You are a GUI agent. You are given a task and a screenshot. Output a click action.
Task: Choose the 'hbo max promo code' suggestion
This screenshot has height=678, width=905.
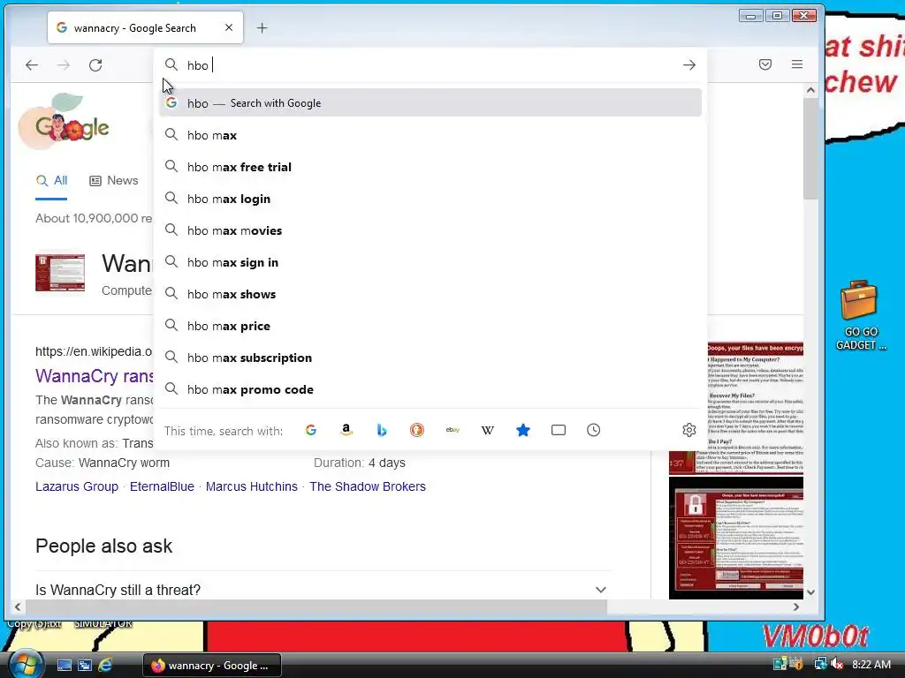[430, 389]
